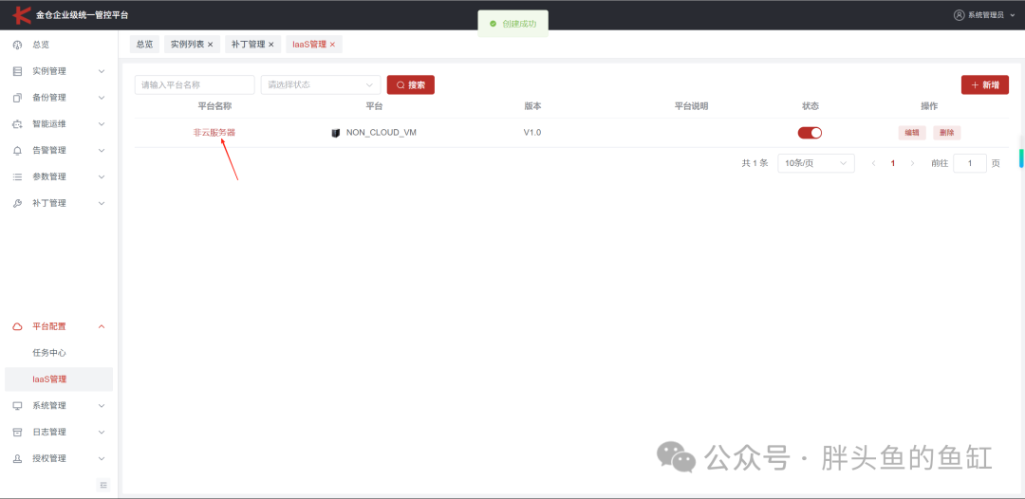The image size is (1025, 499).
Task: Expand the 实例管理 menu chevron
Action: coord(102,71)
